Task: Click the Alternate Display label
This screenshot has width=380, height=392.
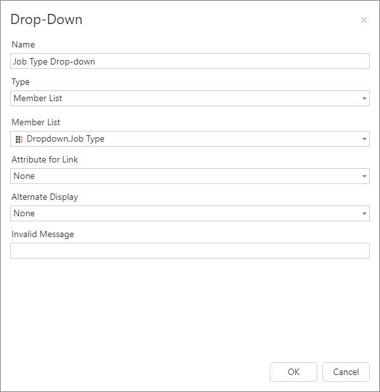Action: (x=45, y=197)
